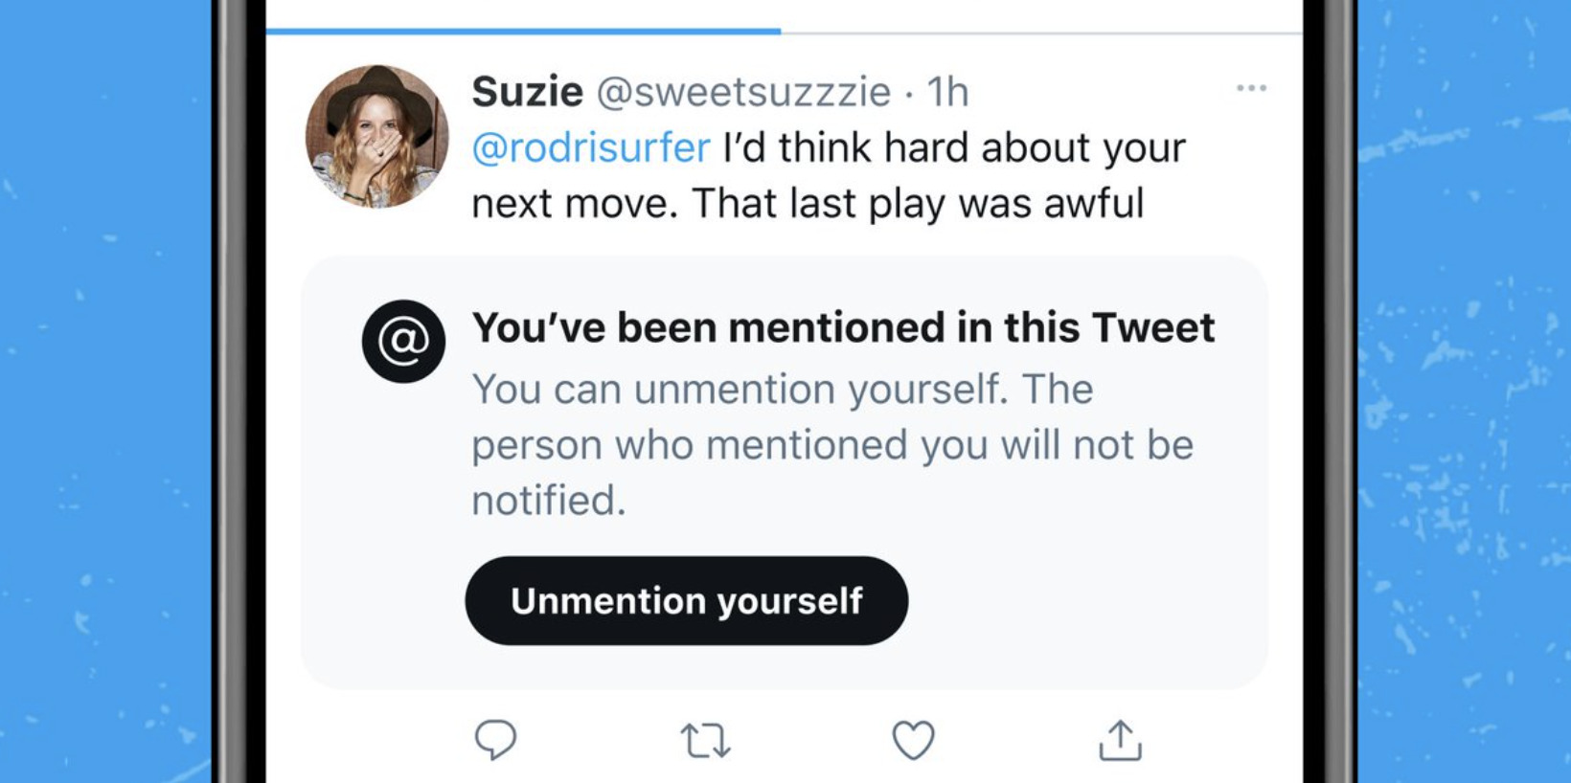Click 'You've been mentioned in this Tweet' heading
1571x783 pixels.
(843, 328)
